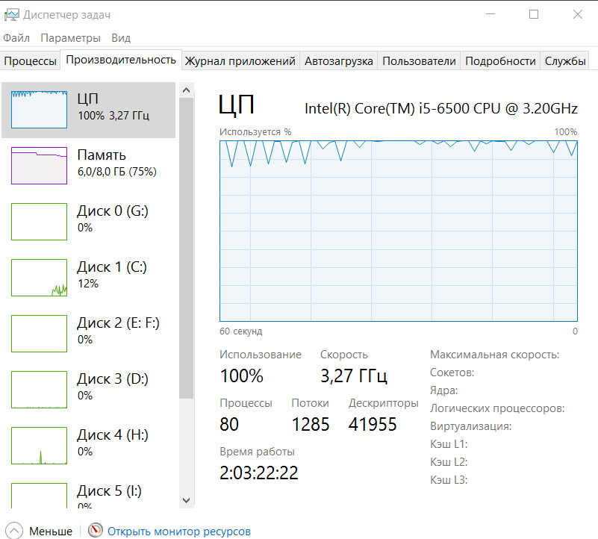Click the Меньше button label
598x539 pixels.
coord(51,531)
